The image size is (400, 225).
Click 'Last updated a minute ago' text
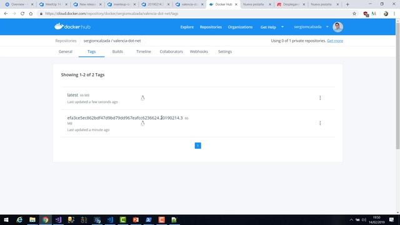(88, 130)
